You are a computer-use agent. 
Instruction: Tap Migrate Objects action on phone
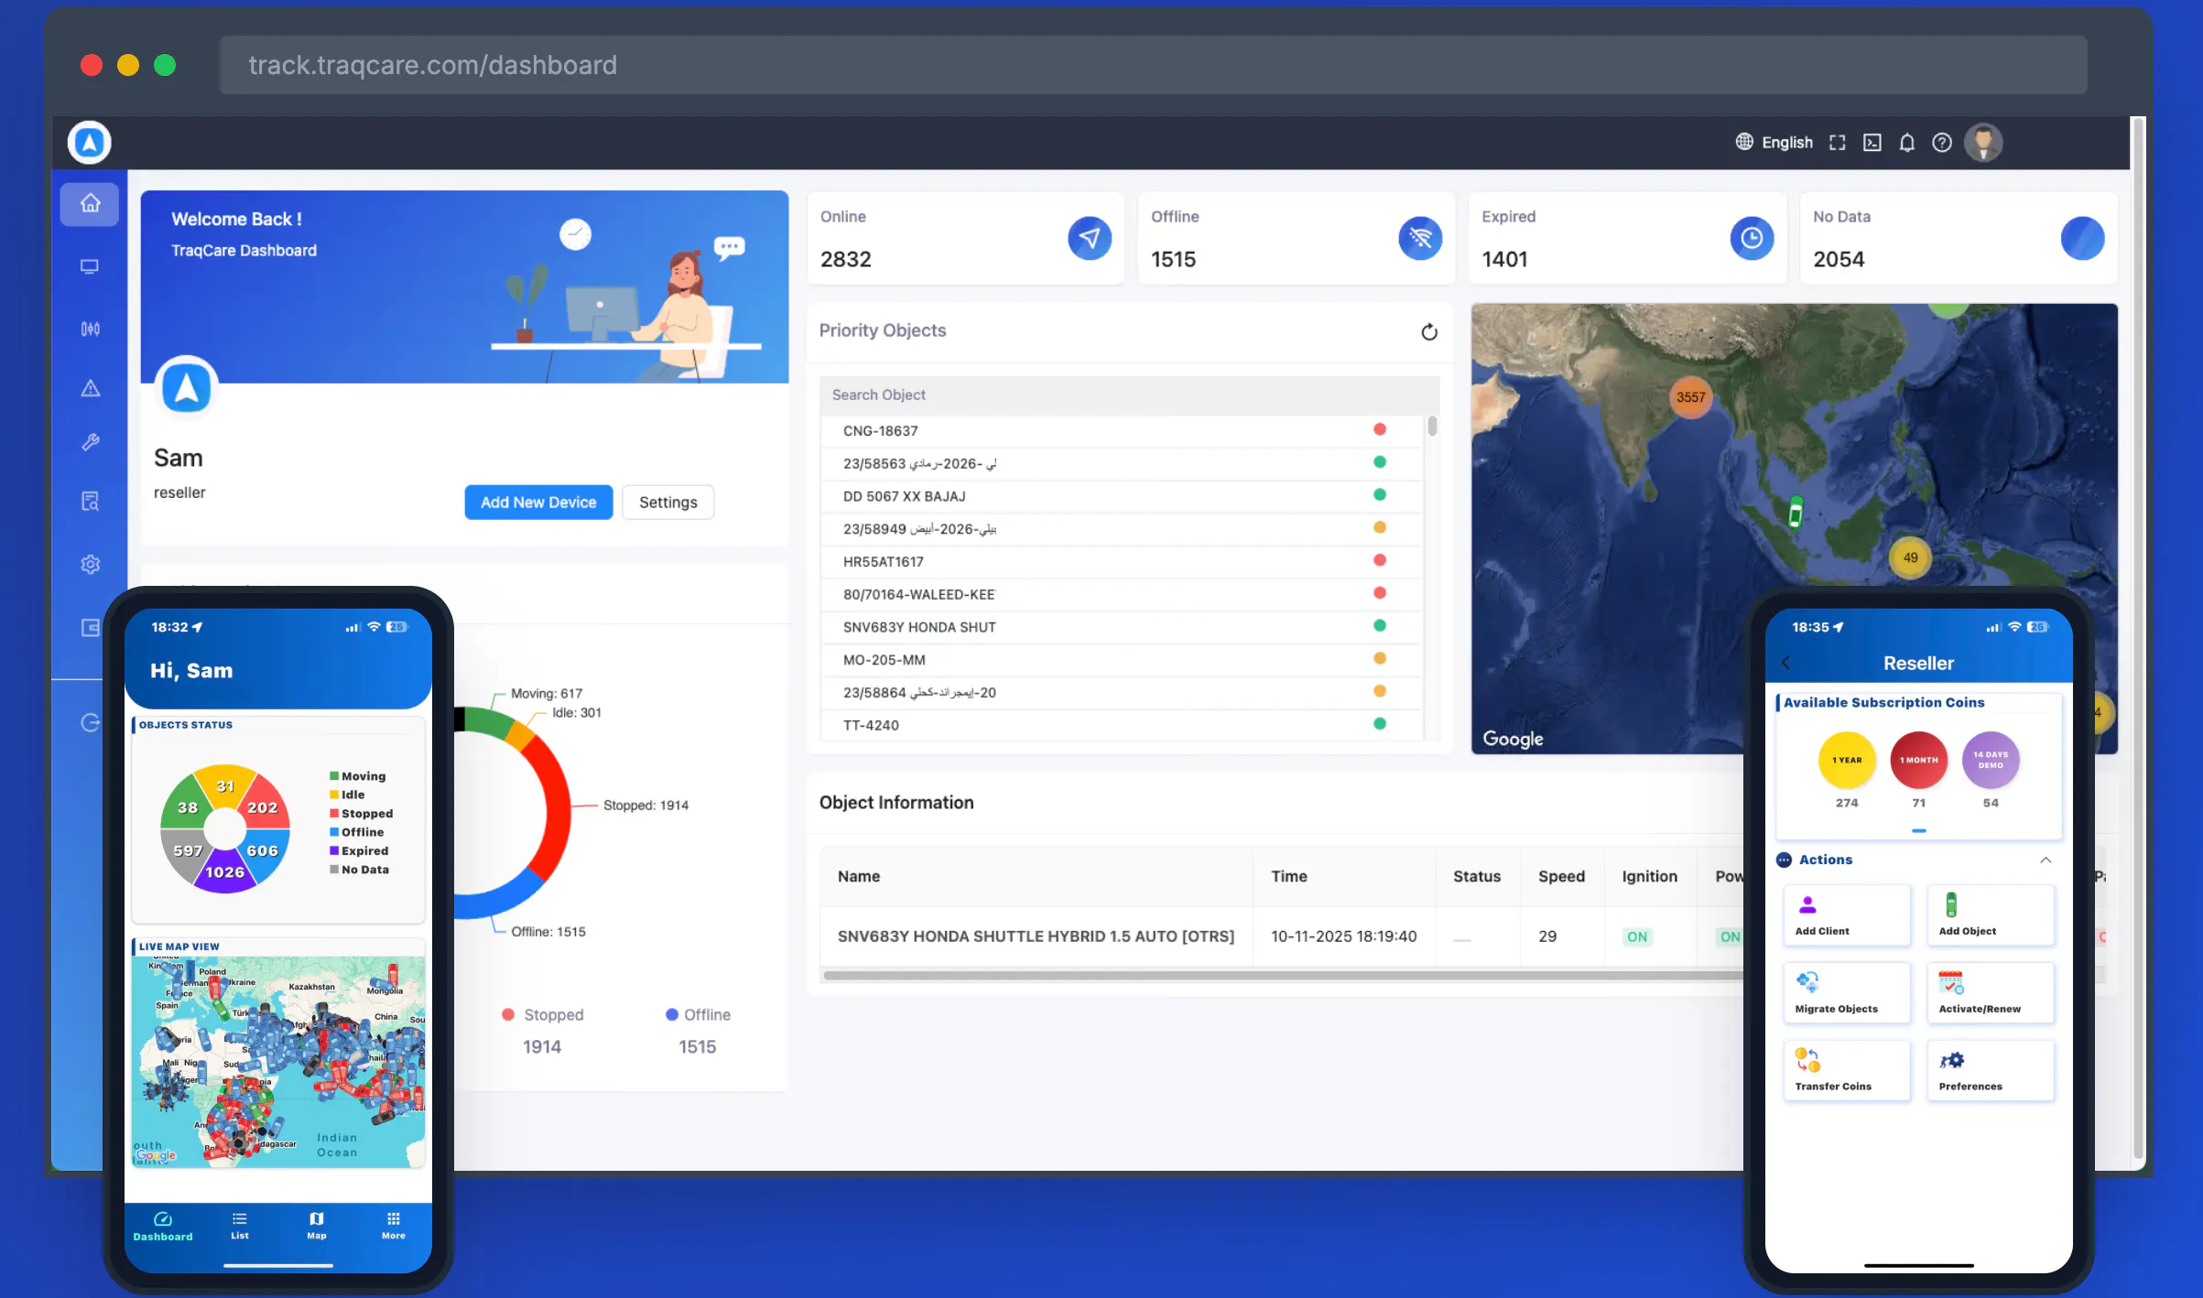tap(1847, 992)
